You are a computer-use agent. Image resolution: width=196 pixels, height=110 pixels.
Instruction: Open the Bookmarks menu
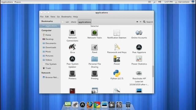[x=66, y=16]
